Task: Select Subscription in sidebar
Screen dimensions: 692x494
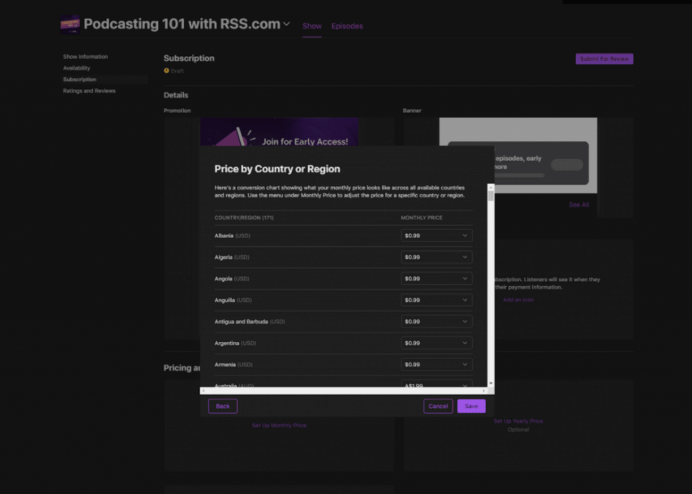Action: [80, 80]
